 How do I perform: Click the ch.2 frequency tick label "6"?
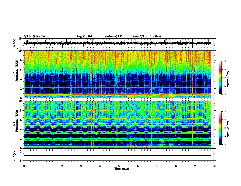[21, 120]
